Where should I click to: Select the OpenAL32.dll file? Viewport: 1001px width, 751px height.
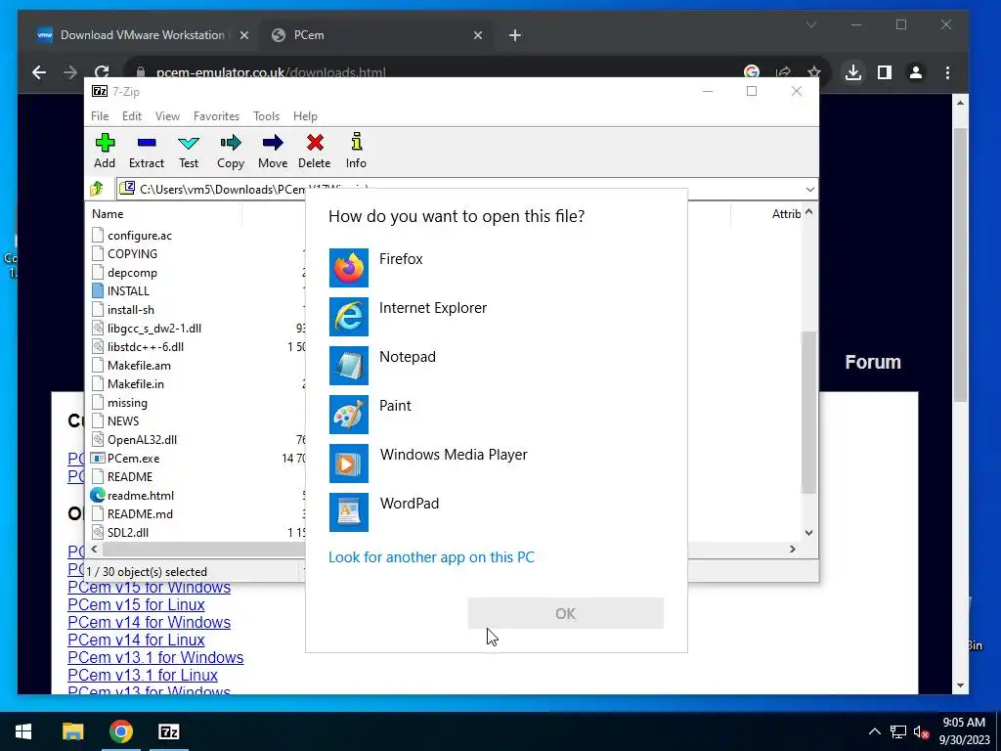click(x=142, y=440)
